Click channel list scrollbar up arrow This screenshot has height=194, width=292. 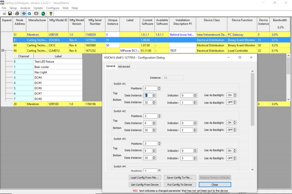288,56
